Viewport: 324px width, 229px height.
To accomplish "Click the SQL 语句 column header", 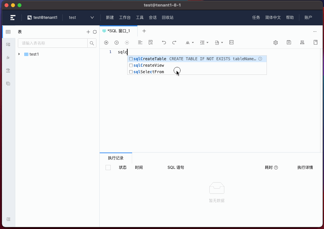I will click(x=176, y=168).
